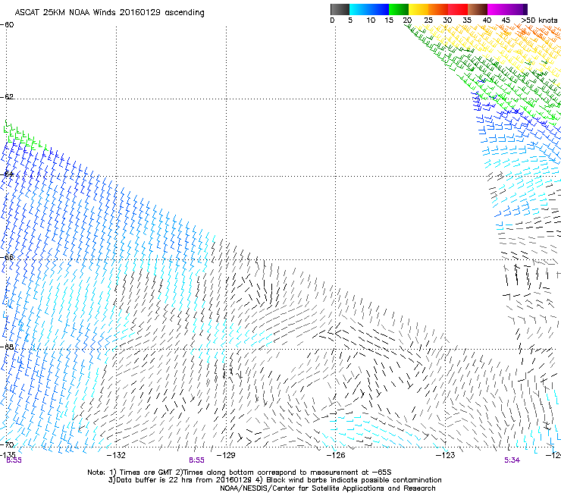Pick the cyan 5-10 knots legend segment
This screenshot has width=561, height=493.
tap(359, 9)
